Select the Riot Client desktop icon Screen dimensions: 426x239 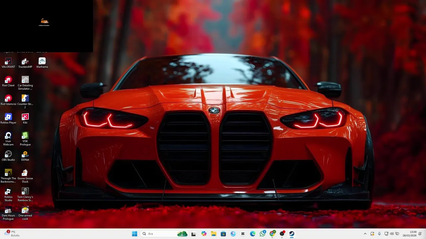tap(8, 81)
